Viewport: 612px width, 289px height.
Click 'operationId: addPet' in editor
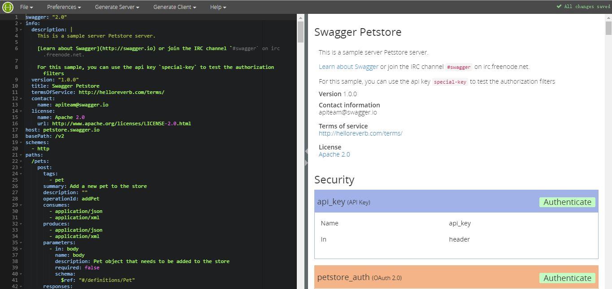tap(71, 199)
